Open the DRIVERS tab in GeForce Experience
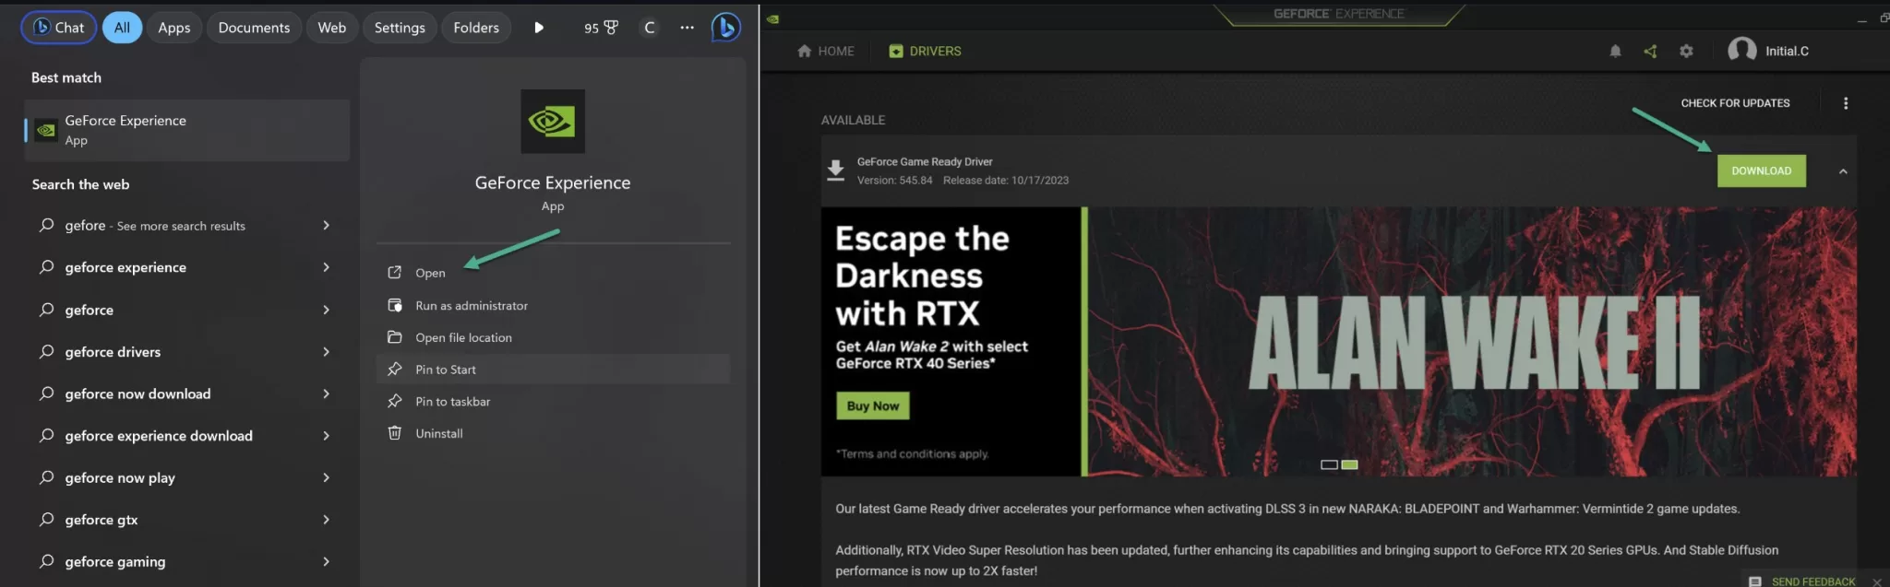1890x587 pixels. [925, 52]
